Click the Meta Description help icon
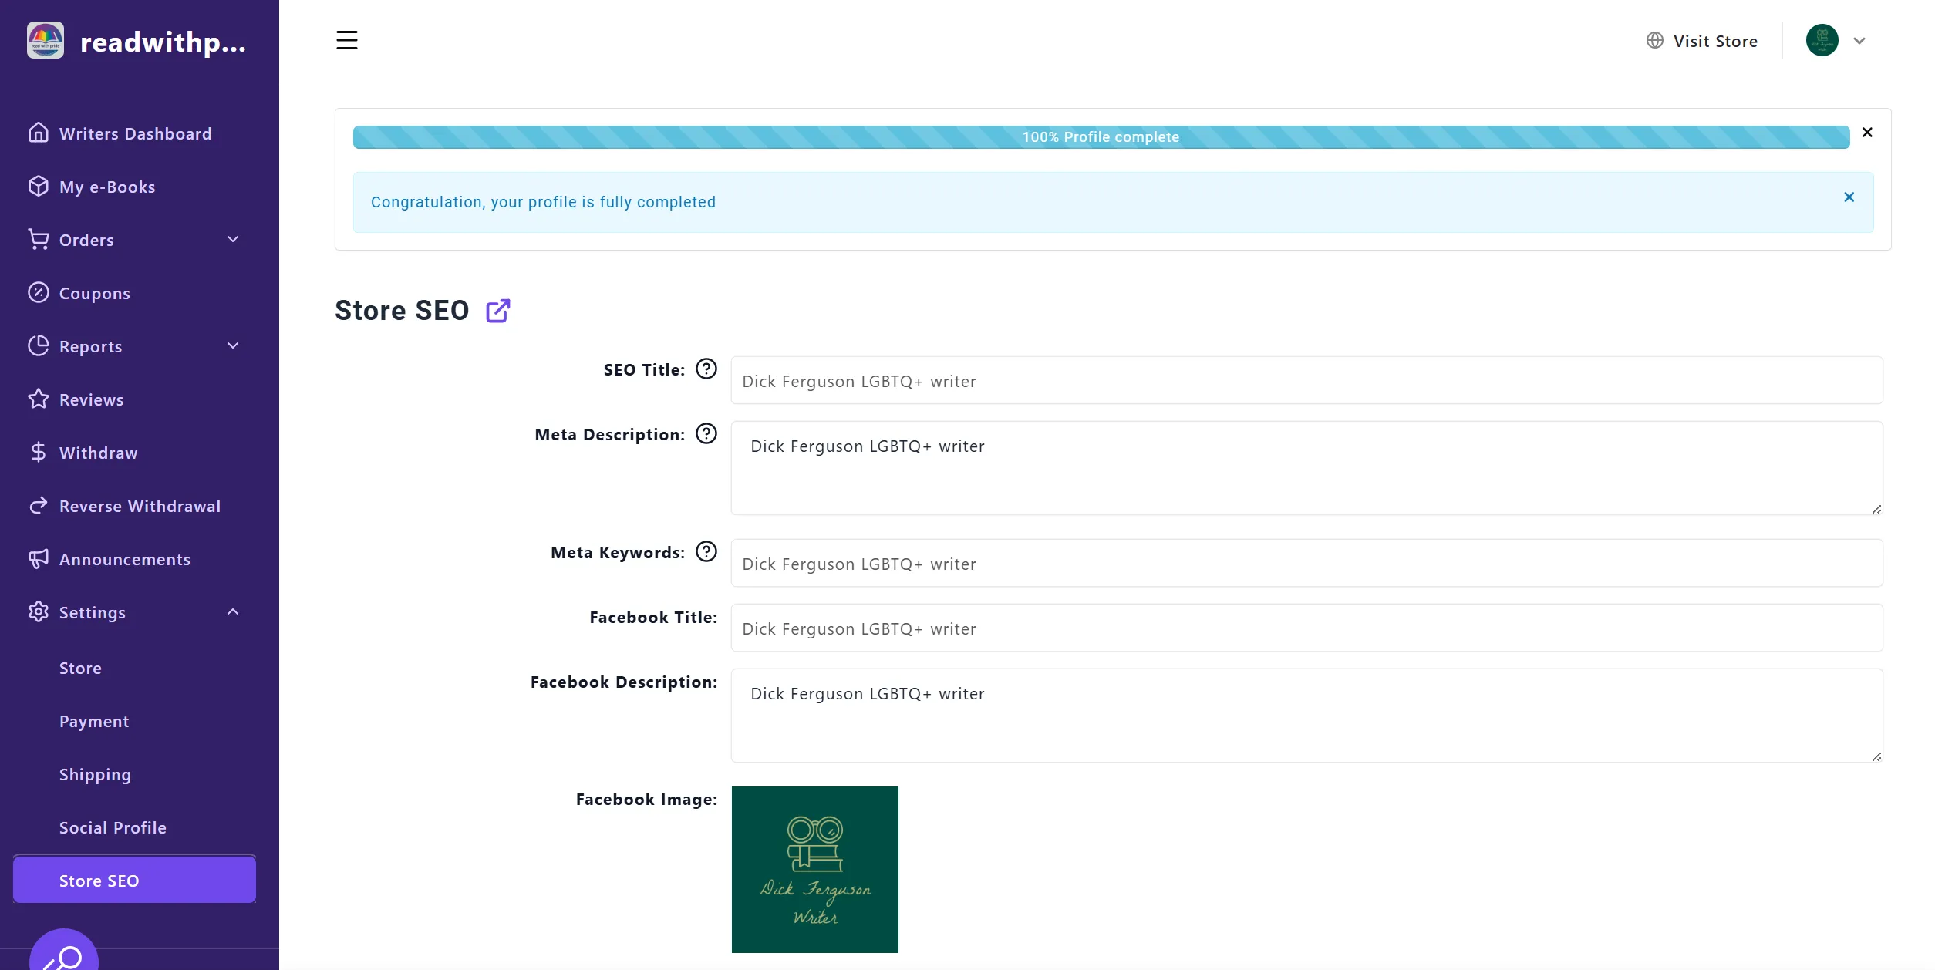Image resolution: width=1935 pixels, height=970 pixels. [706, 434]
